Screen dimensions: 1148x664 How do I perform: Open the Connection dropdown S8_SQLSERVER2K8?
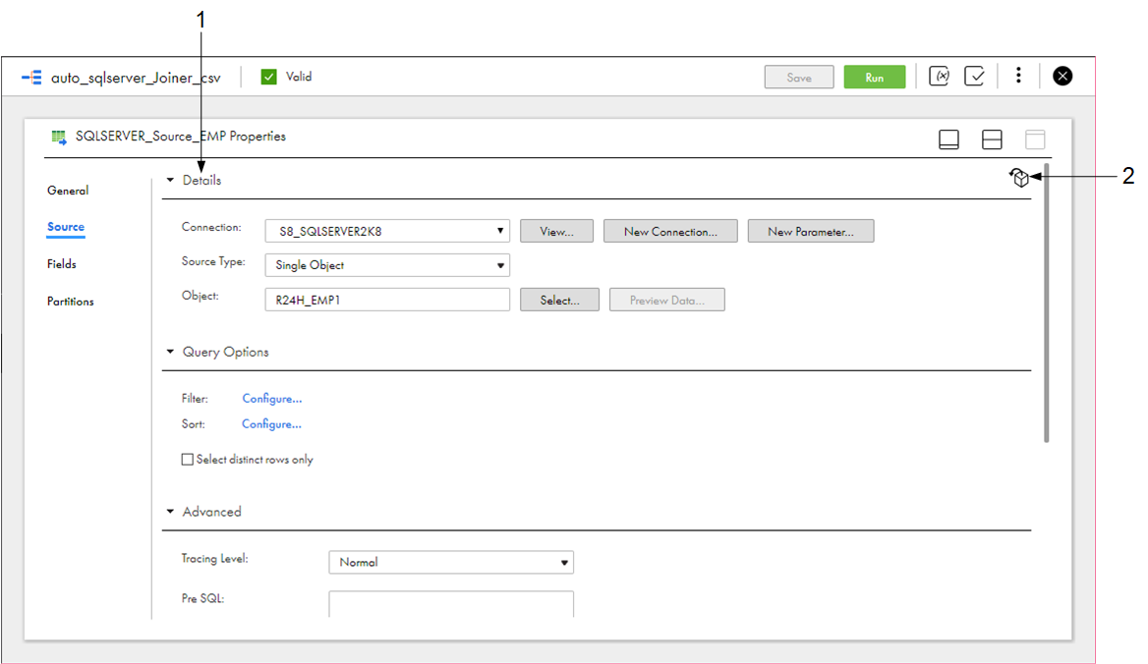(387, 231)
